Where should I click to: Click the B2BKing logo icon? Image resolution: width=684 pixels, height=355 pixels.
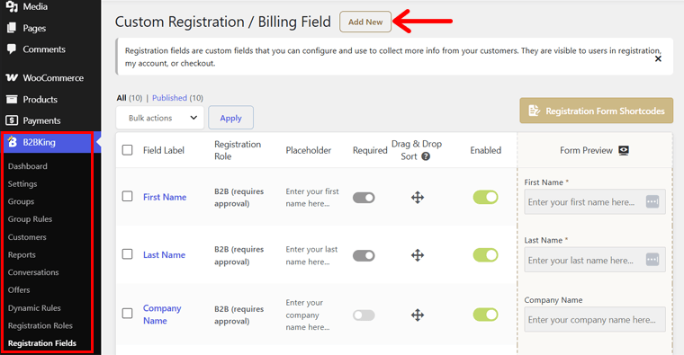[13, 142]
